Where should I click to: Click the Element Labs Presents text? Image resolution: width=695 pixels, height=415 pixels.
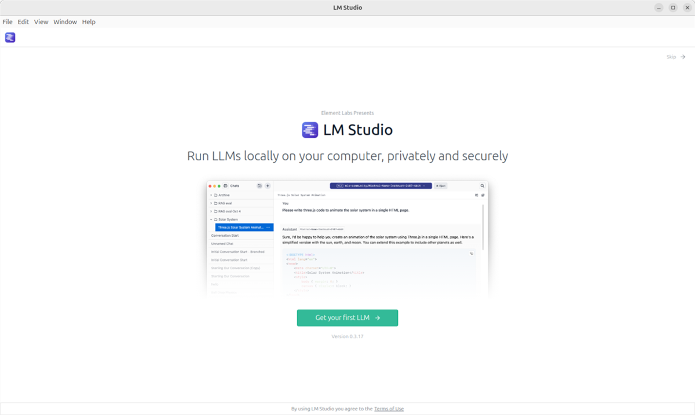[x=348, y=113]
